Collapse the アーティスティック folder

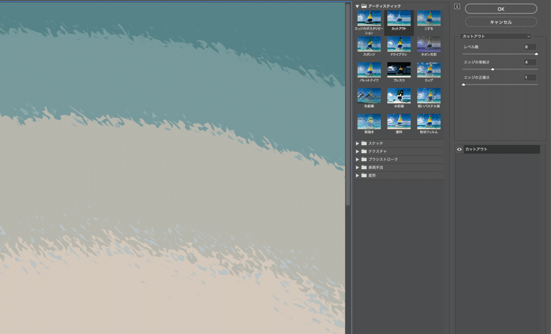(x=357, y=6)
